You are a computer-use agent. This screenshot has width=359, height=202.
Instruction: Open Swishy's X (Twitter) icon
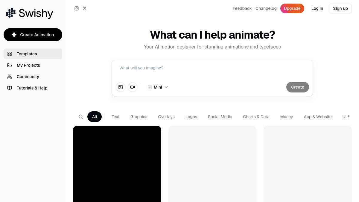(x=85, y=8)
